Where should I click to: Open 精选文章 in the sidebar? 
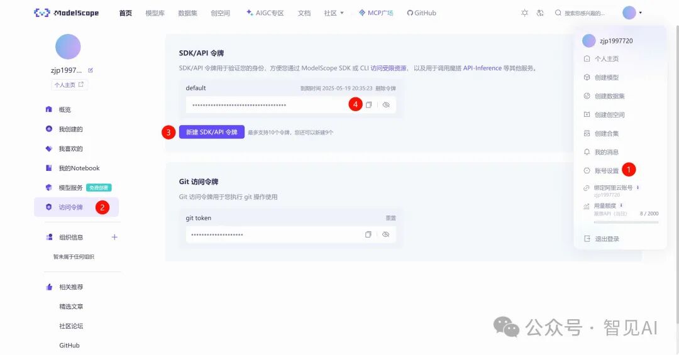click(71, 307)
